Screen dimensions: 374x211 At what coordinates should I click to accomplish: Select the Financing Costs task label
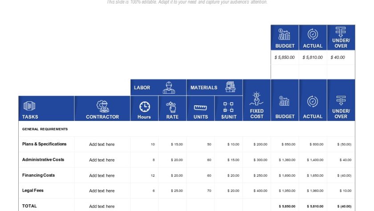38,175
